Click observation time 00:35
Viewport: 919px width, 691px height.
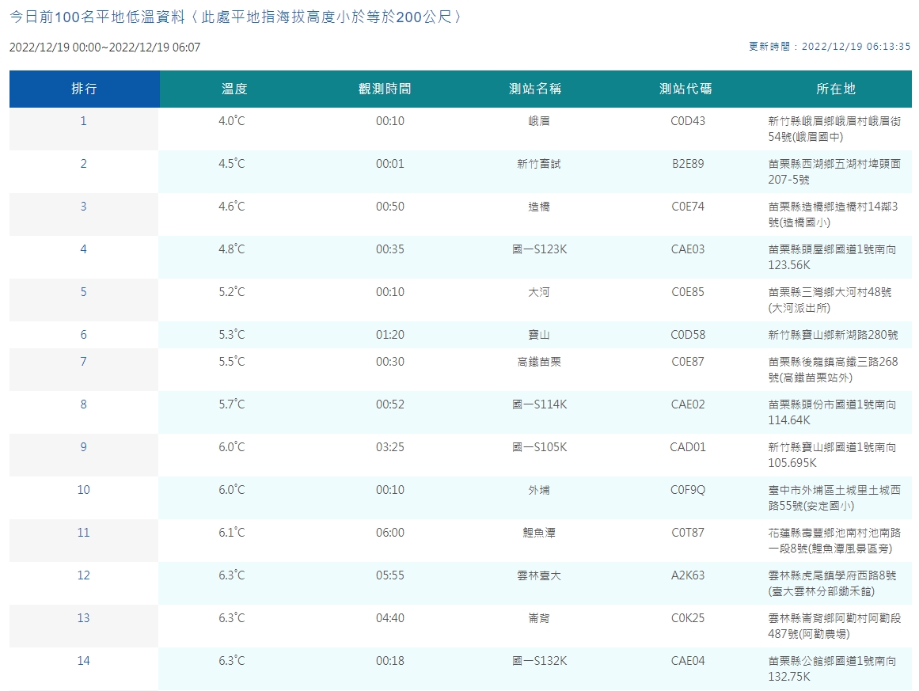pyautogui.click(x=390, y=249)
